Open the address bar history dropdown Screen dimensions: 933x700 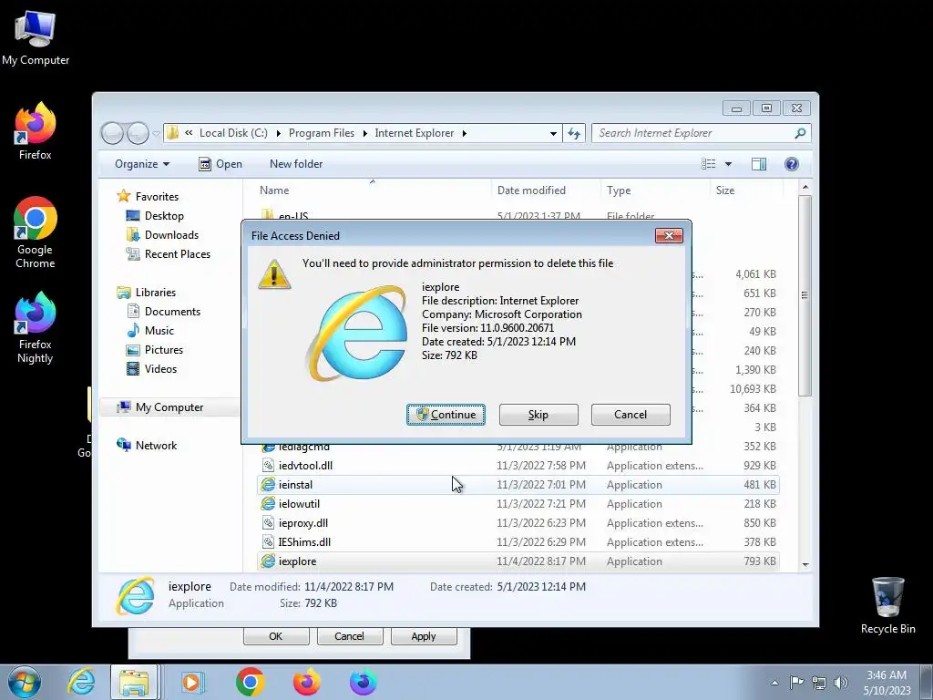[553, 133]
